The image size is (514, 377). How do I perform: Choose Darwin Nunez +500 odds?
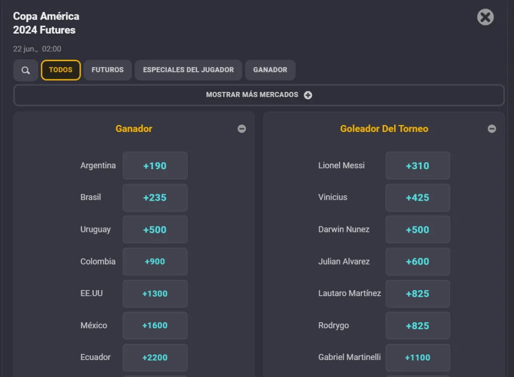point(418,229)
